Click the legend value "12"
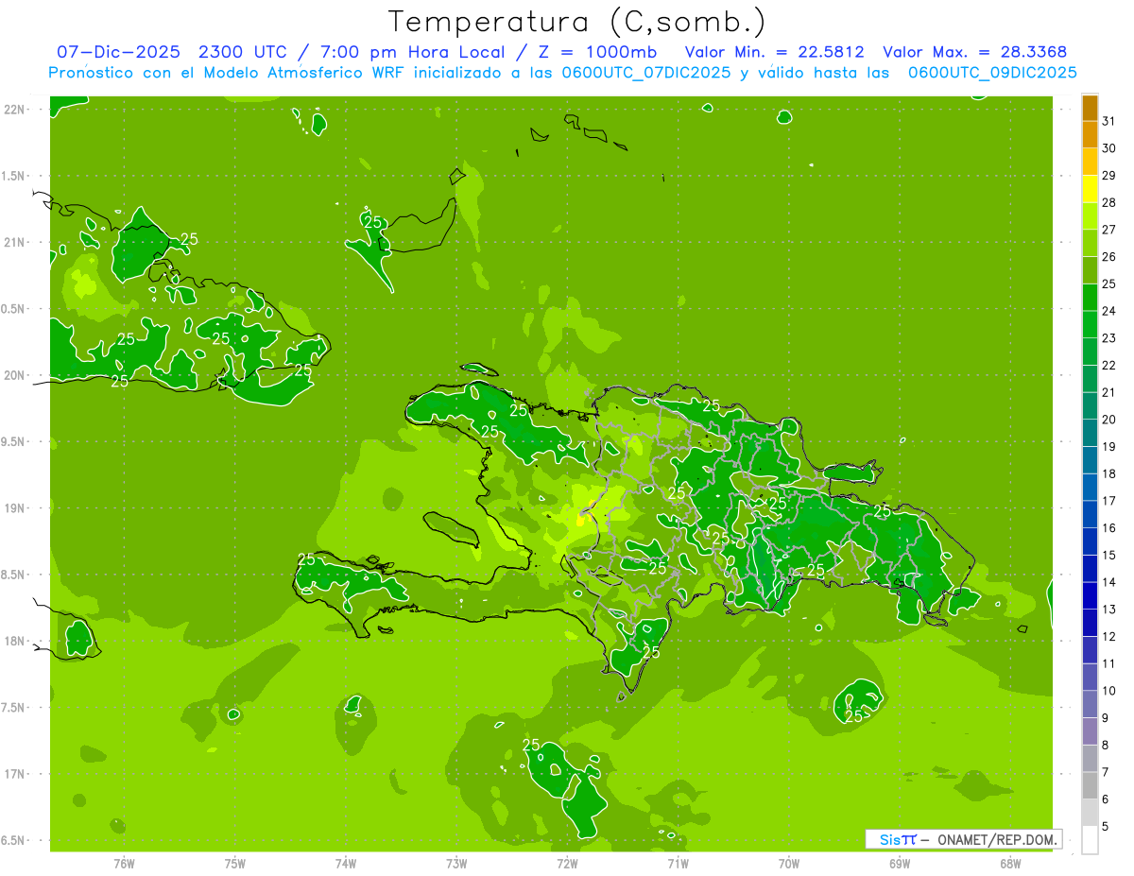Viewport: 1134px width, 876px height. coord(1108,636)
